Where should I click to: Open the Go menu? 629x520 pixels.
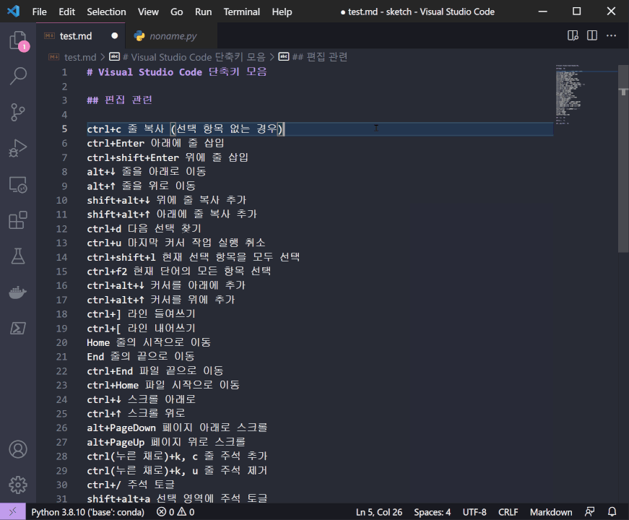pyautogui.click(x=176, y=12)
